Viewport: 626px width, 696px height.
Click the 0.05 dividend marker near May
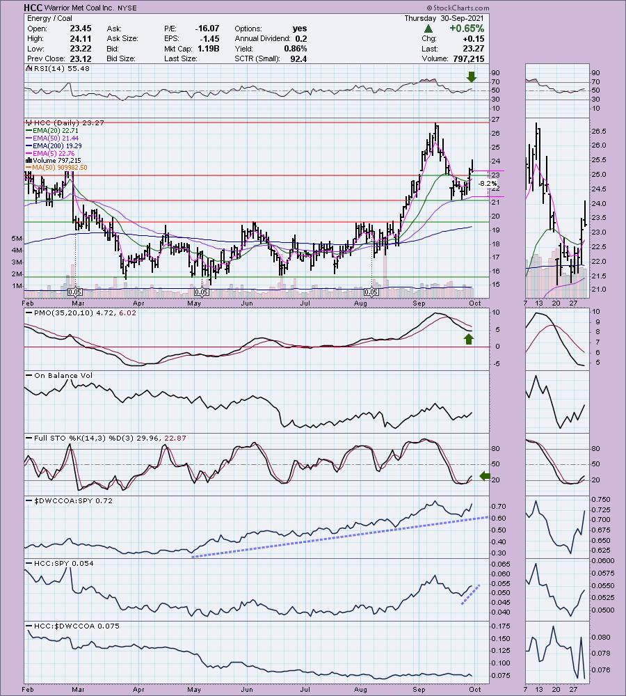[202, 292]
